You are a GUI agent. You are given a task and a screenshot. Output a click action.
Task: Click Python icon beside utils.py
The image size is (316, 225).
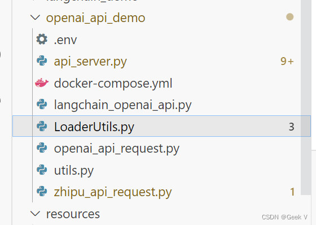tap(42, 170)
